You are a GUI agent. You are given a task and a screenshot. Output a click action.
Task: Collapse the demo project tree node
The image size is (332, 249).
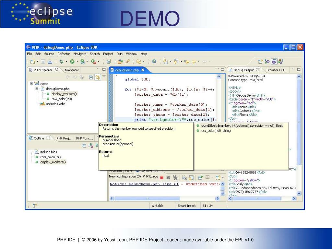pos(31,84)
